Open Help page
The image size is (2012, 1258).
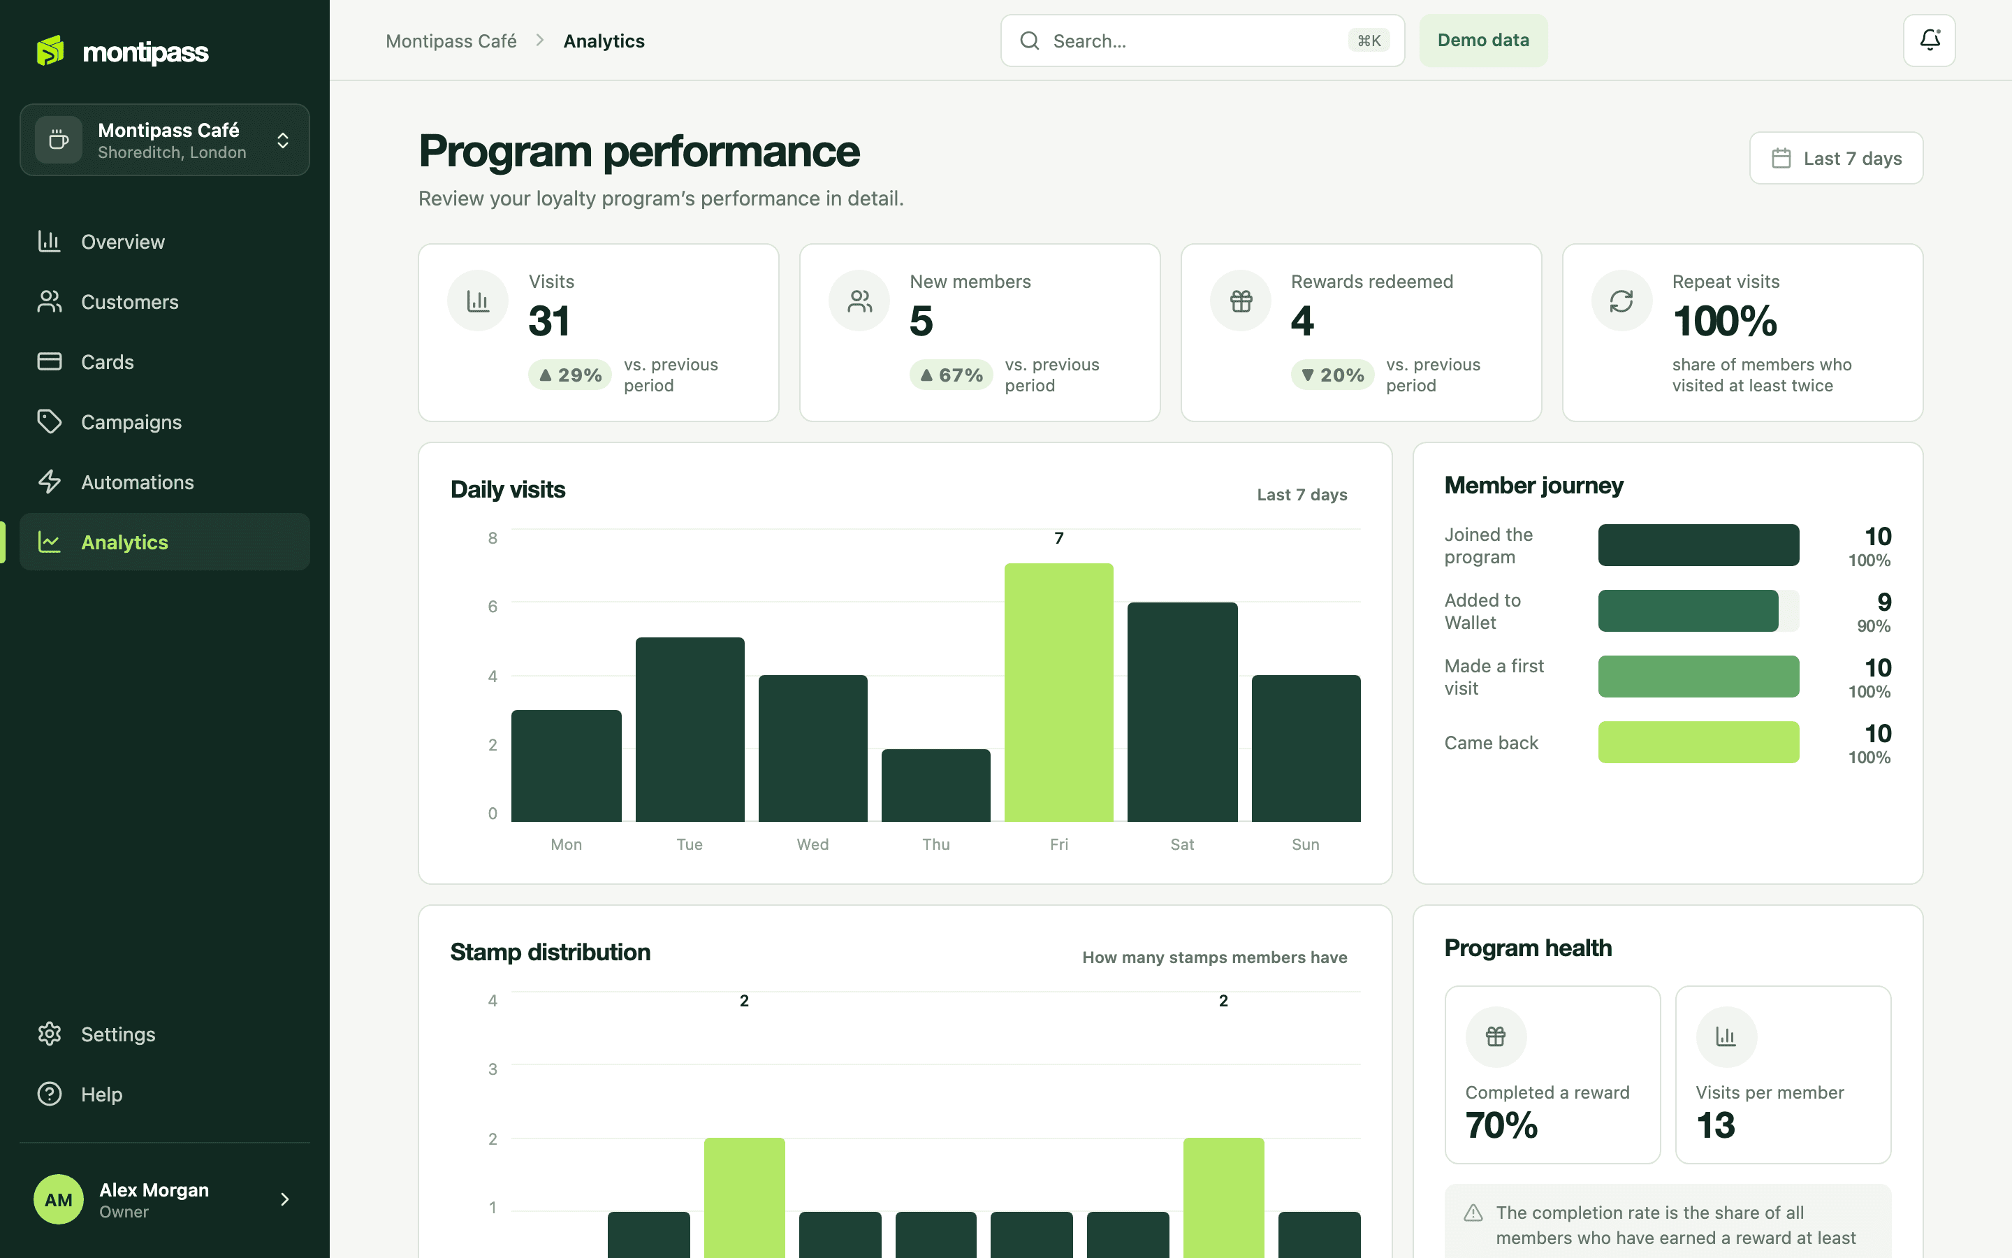[x=165, y=1093]
